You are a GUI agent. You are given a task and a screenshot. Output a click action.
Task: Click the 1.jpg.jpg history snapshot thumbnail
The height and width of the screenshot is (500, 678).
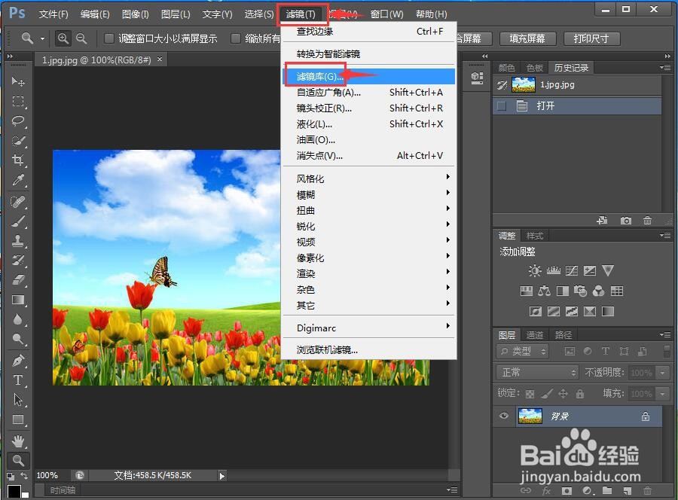pos(524,84)
